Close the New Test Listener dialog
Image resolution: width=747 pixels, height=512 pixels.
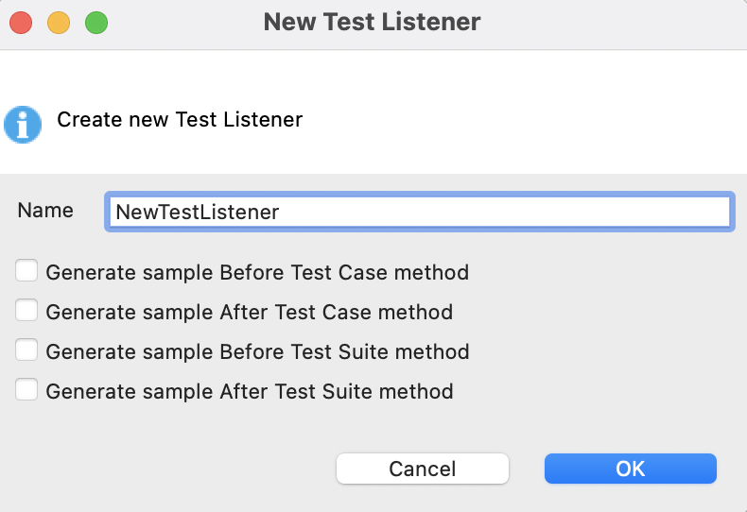pyautogui.click(x=21, y=22)
